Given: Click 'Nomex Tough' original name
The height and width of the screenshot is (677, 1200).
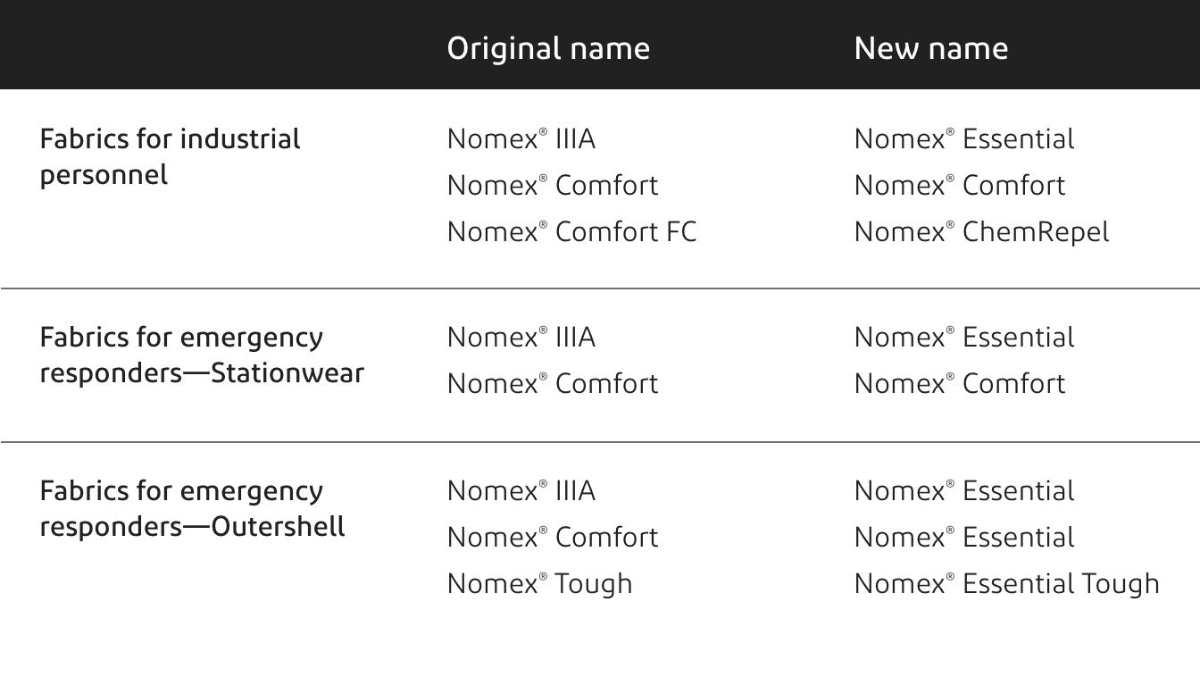Looking at the screenshot, I should [539, 584].
